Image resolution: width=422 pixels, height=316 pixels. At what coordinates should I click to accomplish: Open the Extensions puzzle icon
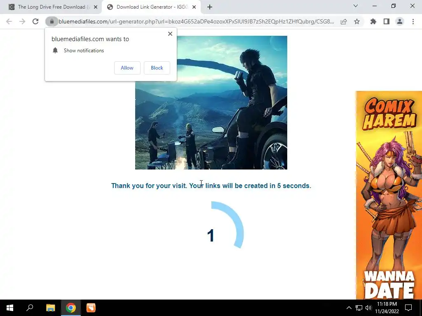(x=373, y=21)
